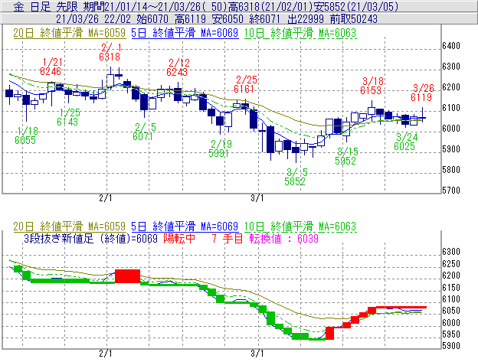Click the 陽転中 status text
The height and width of the screenshot is (362, 478).
pyautogui.click(x=179, y=238)
